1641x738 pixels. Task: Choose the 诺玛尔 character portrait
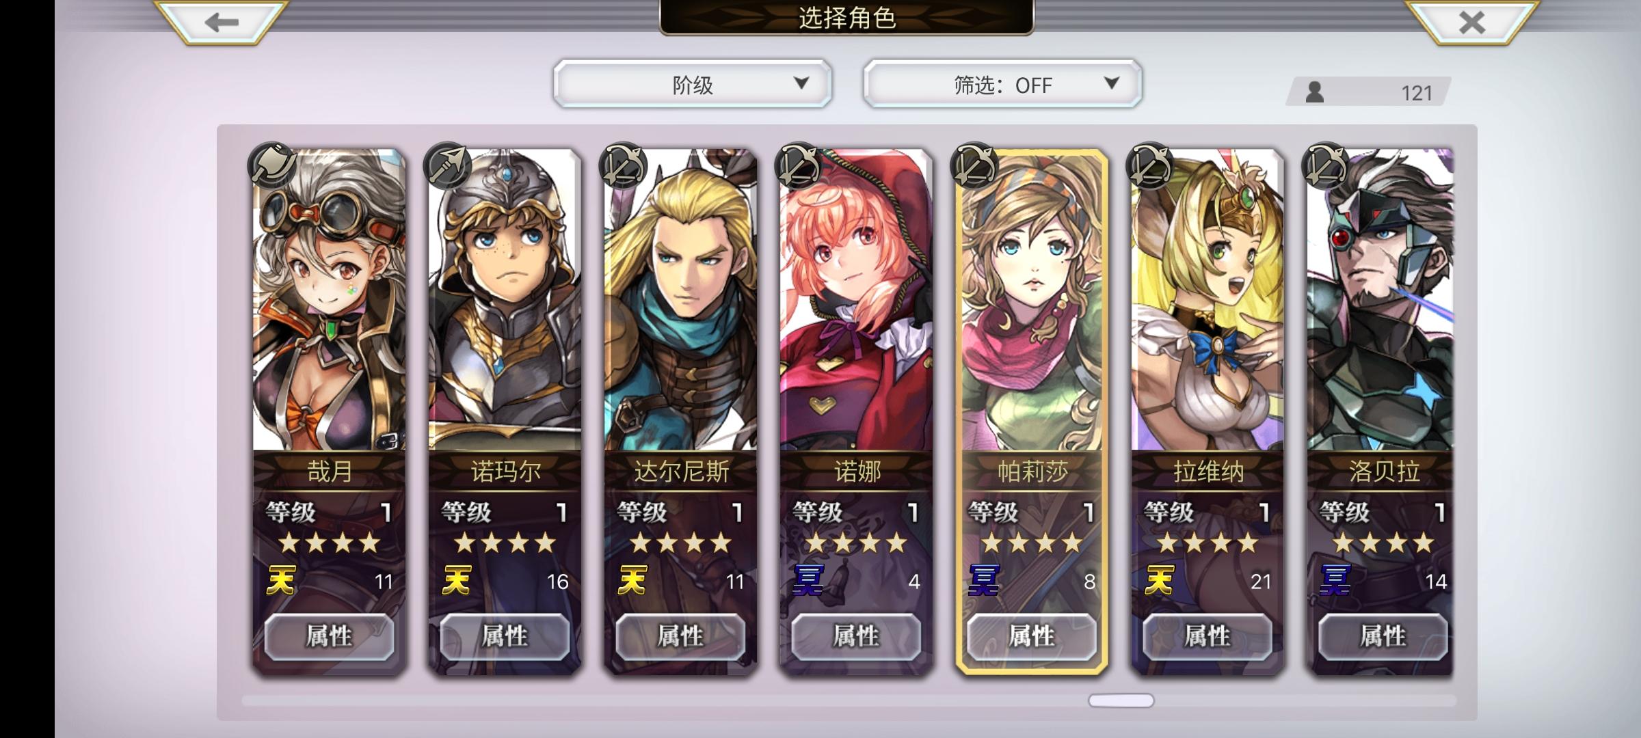coord(505,301)
